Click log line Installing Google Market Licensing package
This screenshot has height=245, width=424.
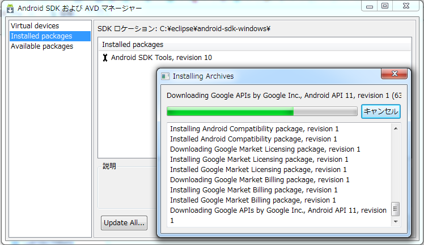tap(259, 160)
